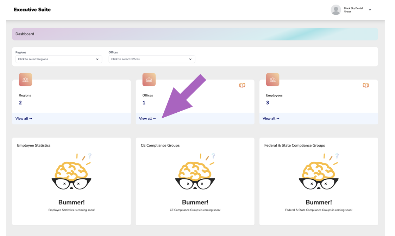Image resolution: width=395 pixels, height=236 pixels.
Task: Open the Regions selection dropdown
Action: coord(58,59)
